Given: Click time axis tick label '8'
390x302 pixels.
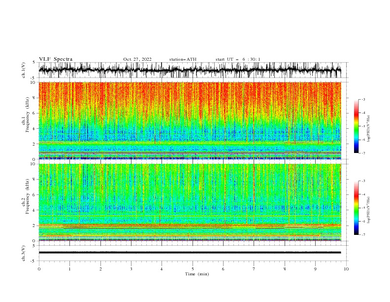Looking at the screenshot, I should click(x=285, y=269).
